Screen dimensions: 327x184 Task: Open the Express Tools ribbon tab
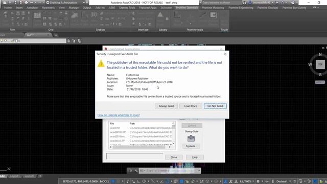point(127,8)
